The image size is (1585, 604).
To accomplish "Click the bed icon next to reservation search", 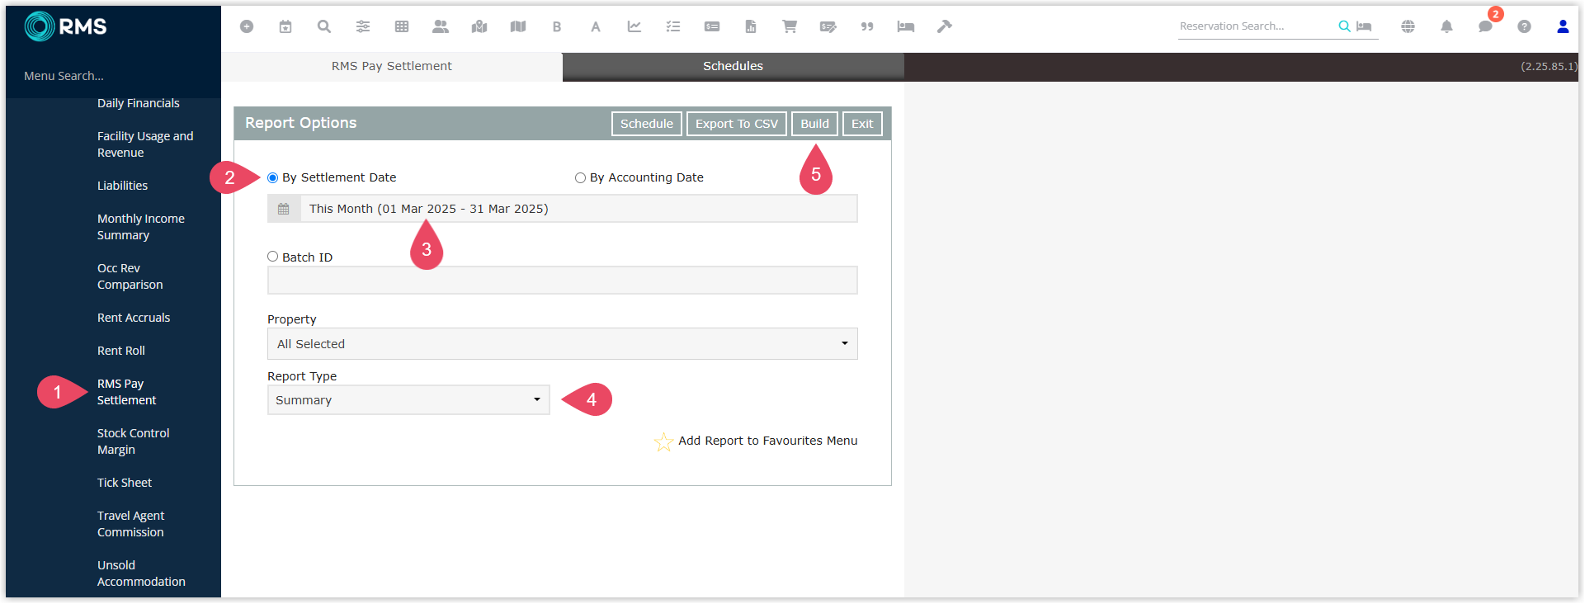I will pyautogui.click(x=1364, y=26).
